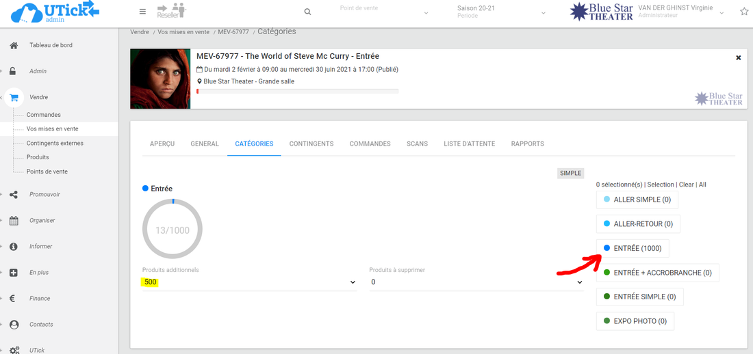This screenshot has height=354, width=753.
Task: Switch to the CONTINGENTS tab
Action: coord(311,144)
